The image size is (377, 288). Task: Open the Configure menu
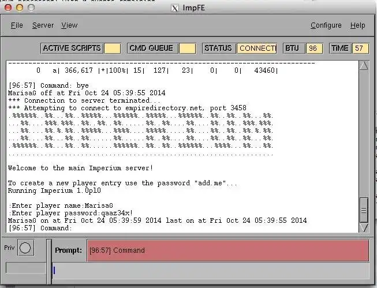(326, 25)
